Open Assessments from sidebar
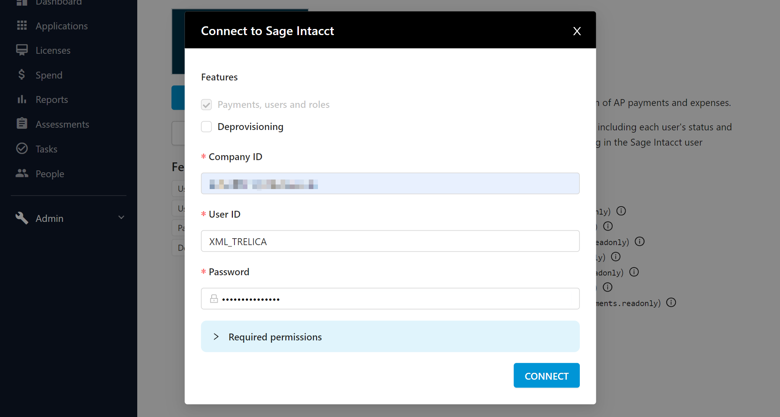 click(x=62, y=124)
